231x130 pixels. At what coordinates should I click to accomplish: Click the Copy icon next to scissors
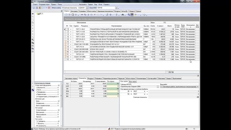click(85, 15)
